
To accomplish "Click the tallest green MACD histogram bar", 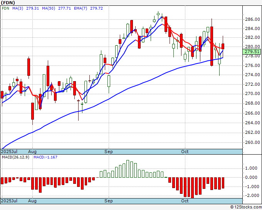I will click(128, 169).
